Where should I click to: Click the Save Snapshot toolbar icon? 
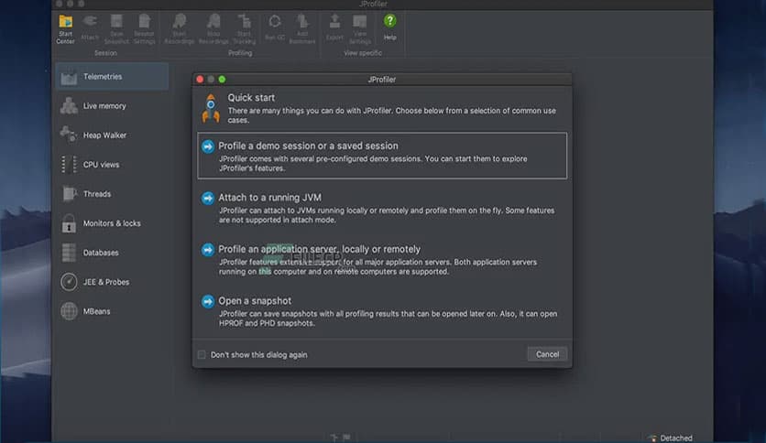[x=116, y=29]
